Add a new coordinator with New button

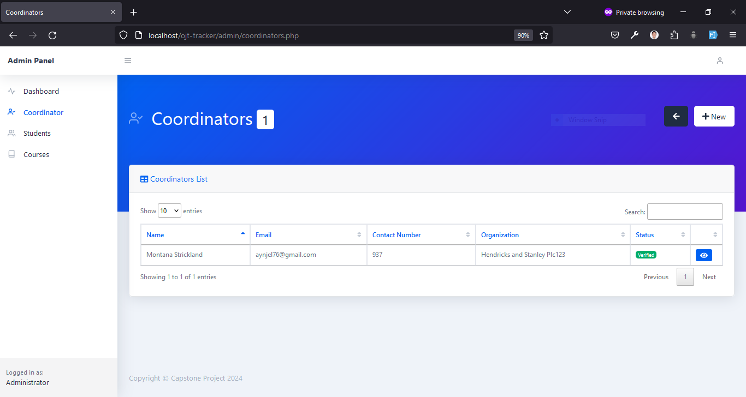click(x=714, y=116)
